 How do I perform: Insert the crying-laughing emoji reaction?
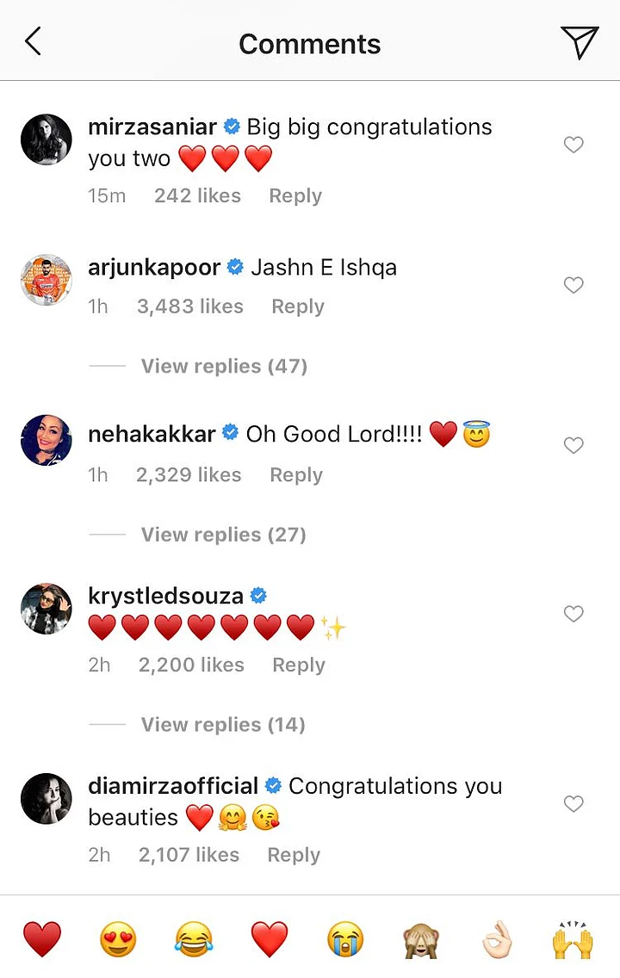pos(194,939)
